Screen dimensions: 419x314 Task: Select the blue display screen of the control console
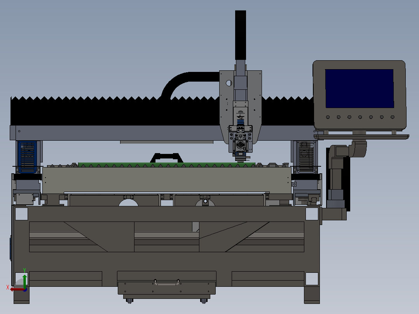click(x=360, y=89)
